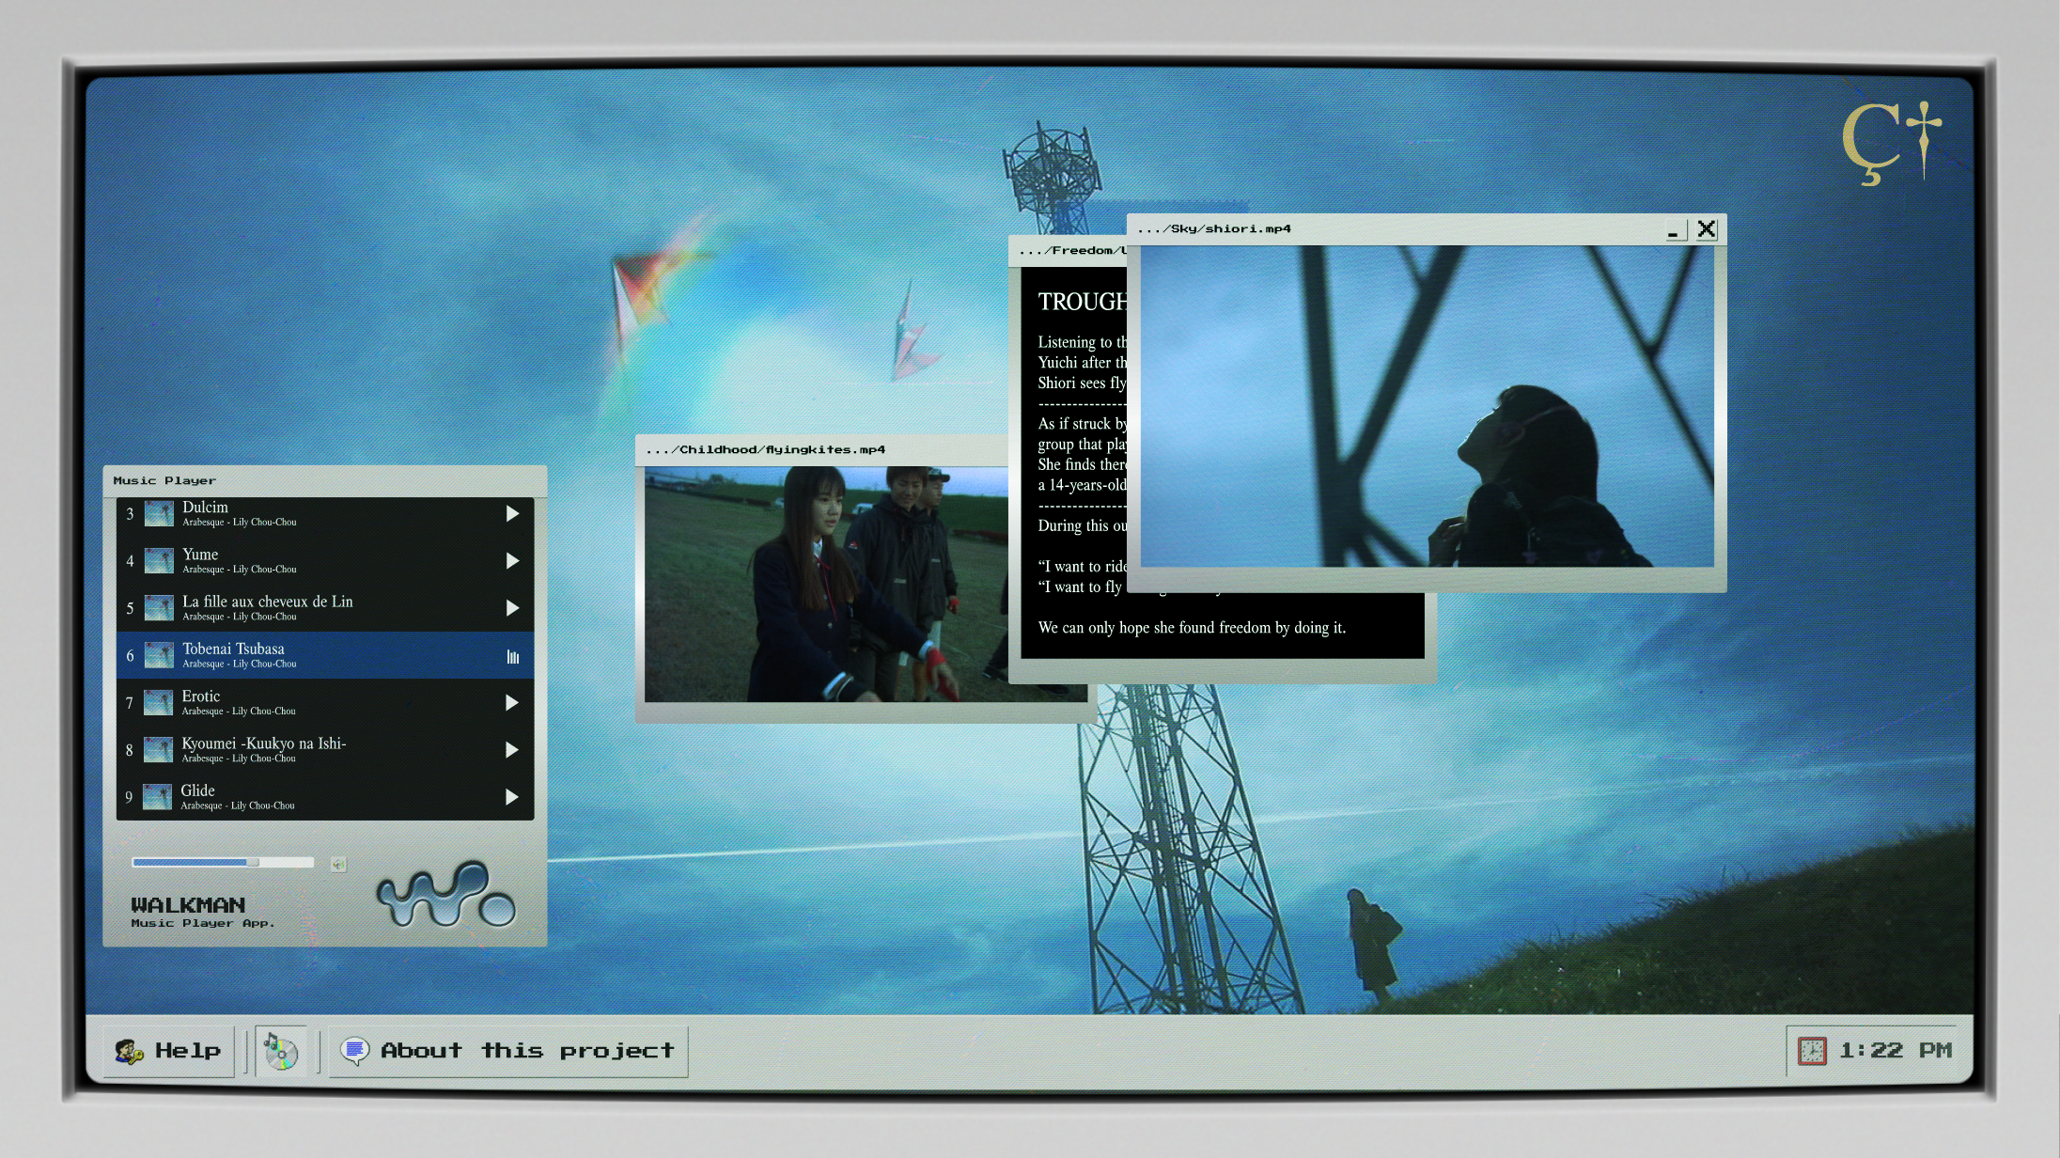Click the album art beside Dulcim
This screenshot has width=2060, height=1158.
coord(159,513)
